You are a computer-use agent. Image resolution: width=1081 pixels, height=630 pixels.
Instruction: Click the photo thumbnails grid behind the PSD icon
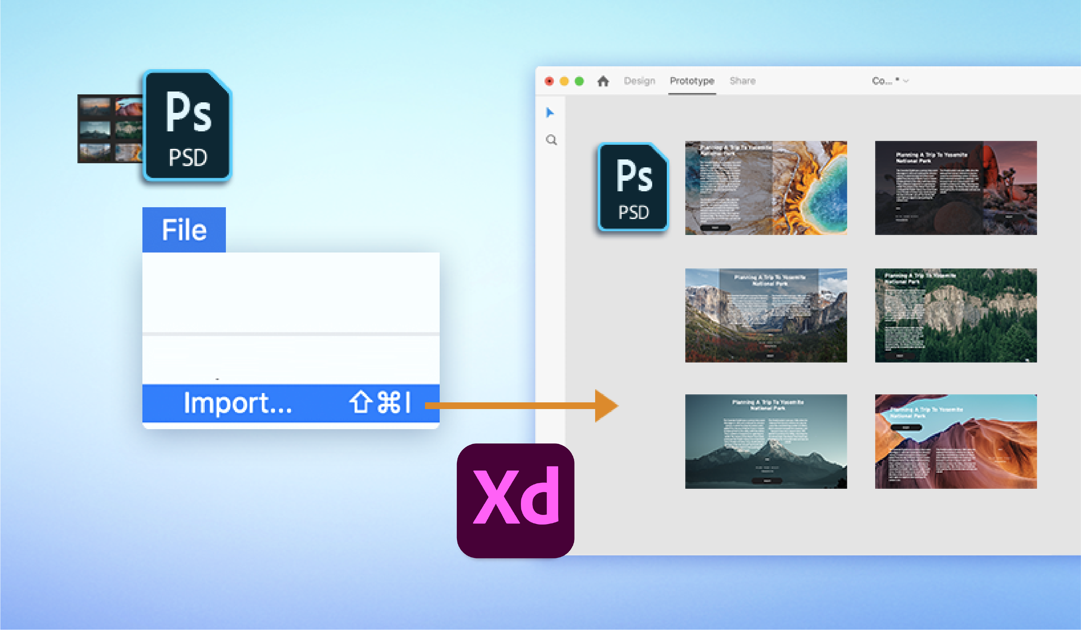pyautogui.click(x=110, y=129)
